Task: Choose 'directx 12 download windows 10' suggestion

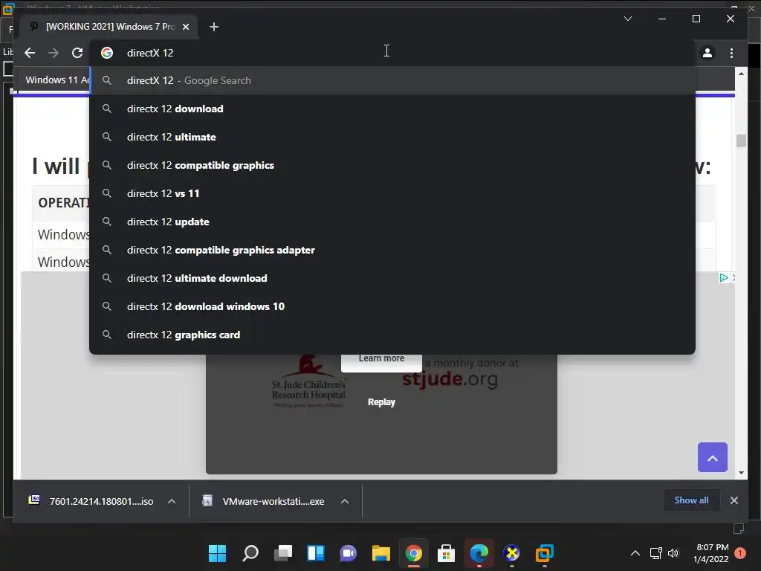Action: (392, 306)
